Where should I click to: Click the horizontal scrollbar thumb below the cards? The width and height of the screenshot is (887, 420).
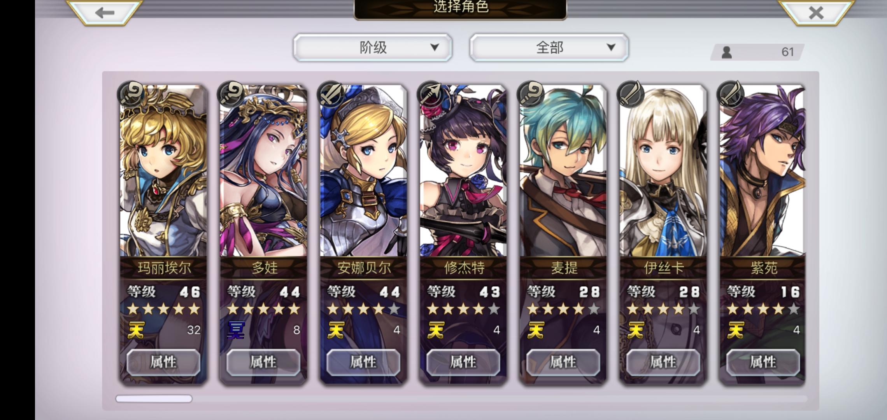154,399
